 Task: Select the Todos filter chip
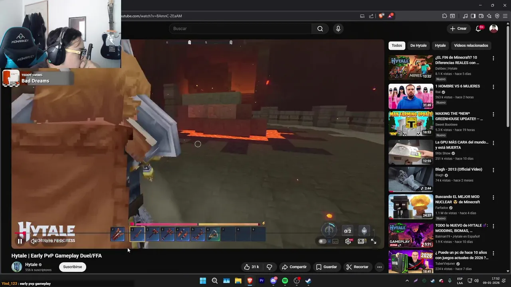coord(397,45)
